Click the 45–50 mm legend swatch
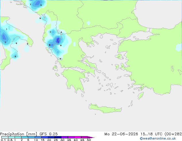The width and height of the screenshot is (182, 141). [84, 137]
